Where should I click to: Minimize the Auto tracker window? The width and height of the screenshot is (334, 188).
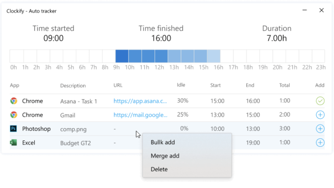click(306, 10)
